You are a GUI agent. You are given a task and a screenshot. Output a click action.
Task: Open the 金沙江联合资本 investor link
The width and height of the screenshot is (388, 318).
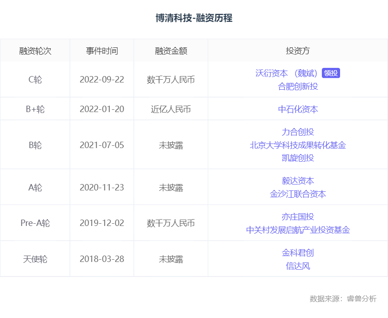pos(298,194)
